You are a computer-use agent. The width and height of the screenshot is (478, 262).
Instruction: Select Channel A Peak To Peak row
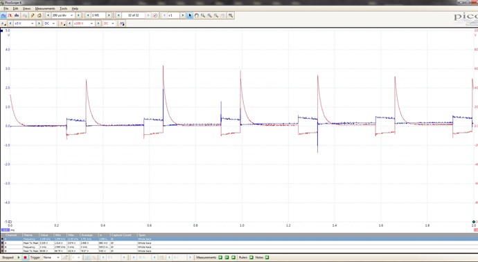(x=239, y=243)
